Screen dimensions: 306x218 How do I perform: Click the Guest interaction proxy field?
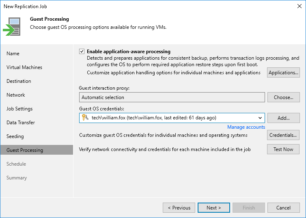172,97
